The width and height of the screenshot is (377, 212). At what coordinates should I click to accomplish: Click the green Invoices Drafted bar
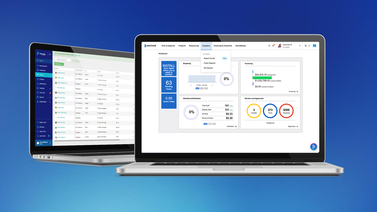click(262, 78)
